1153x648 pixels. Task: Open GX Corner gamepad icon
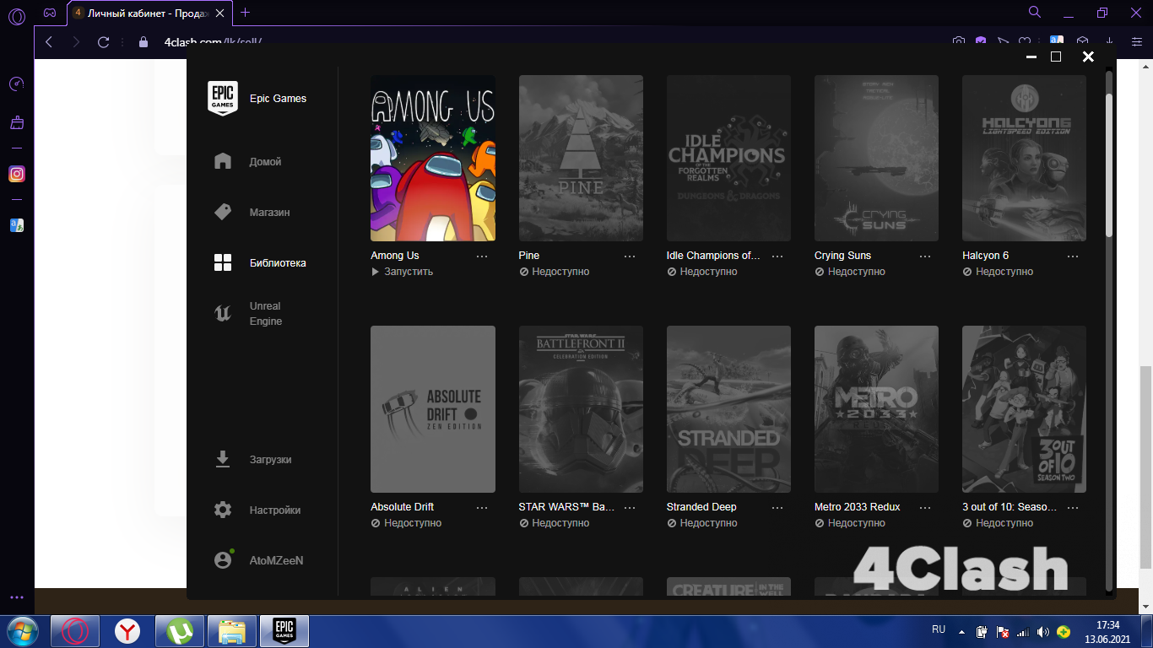coord(50,13)
